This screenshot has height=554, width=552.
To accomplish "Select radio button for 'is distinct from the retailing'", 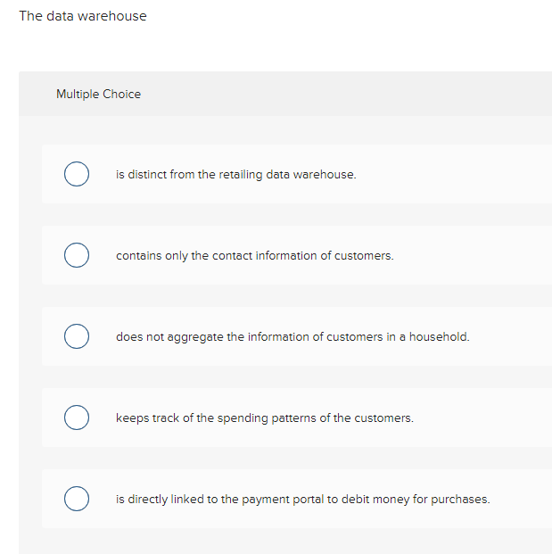I will [77, 174].
